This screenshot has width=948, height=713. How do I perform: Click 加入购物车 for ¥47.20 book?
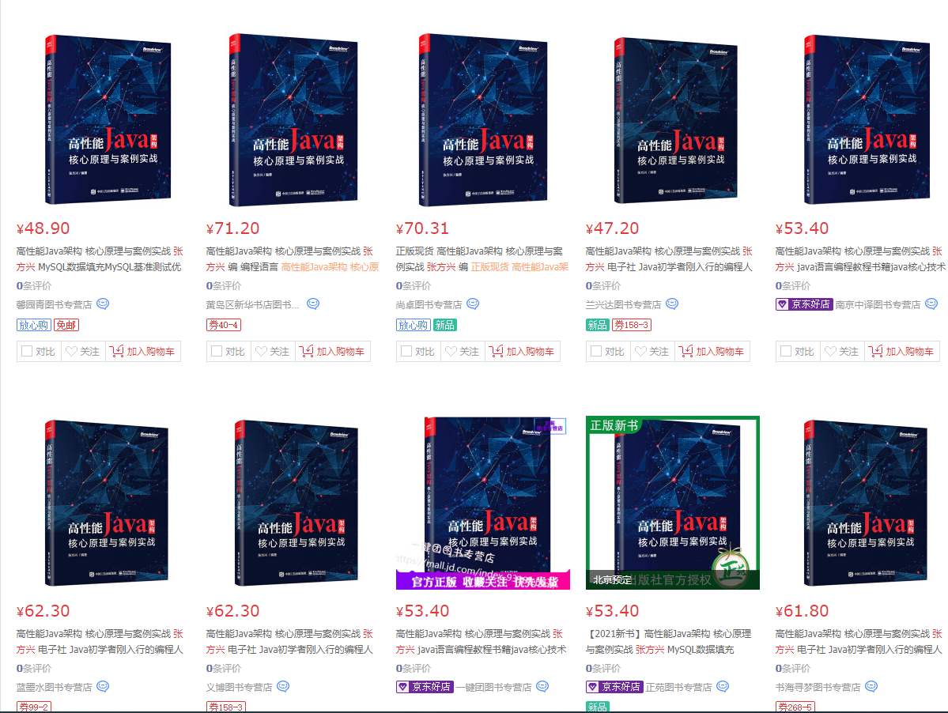pyautogui.click(x=712, y=351)
